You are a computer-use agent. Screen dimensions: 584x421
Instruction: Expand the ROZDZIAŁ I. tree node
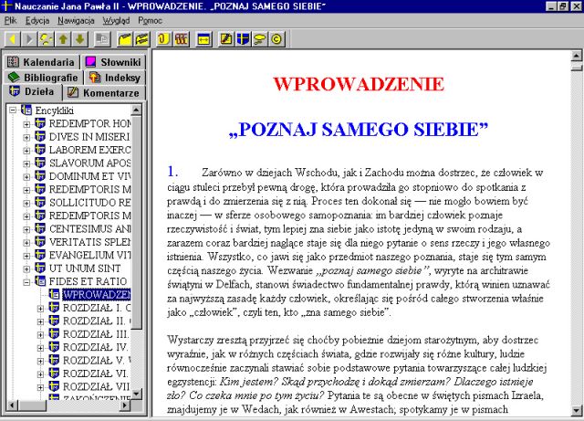coord(40,309)
